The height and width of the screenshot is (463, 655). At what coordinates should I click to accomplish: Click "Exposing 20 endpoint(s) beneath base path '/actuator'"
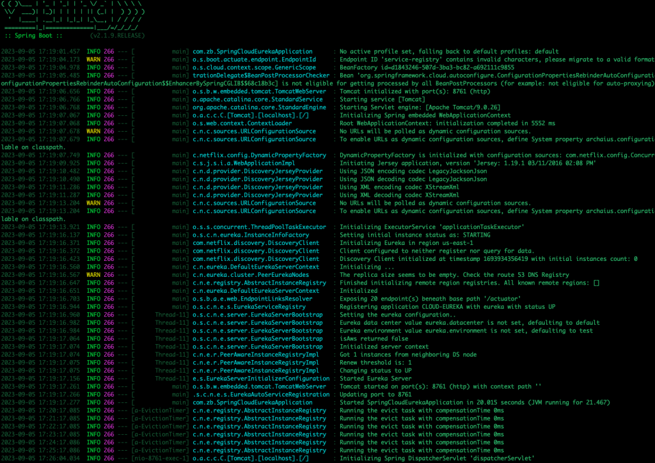tap(430, 298)
